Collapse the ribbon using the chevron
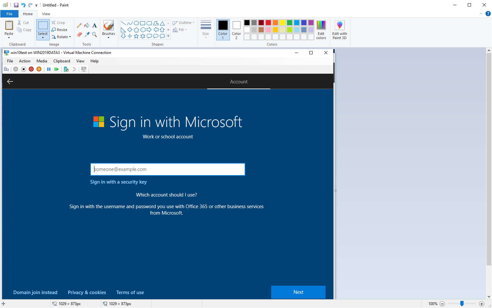 [481, 14]
